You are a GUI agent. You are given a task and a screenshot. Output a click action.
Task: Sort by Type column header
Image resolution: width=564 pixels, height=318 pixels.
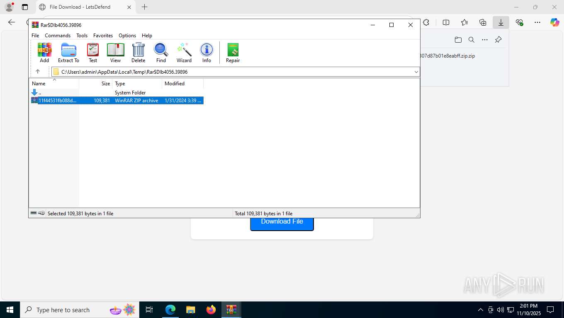[137, 84]
